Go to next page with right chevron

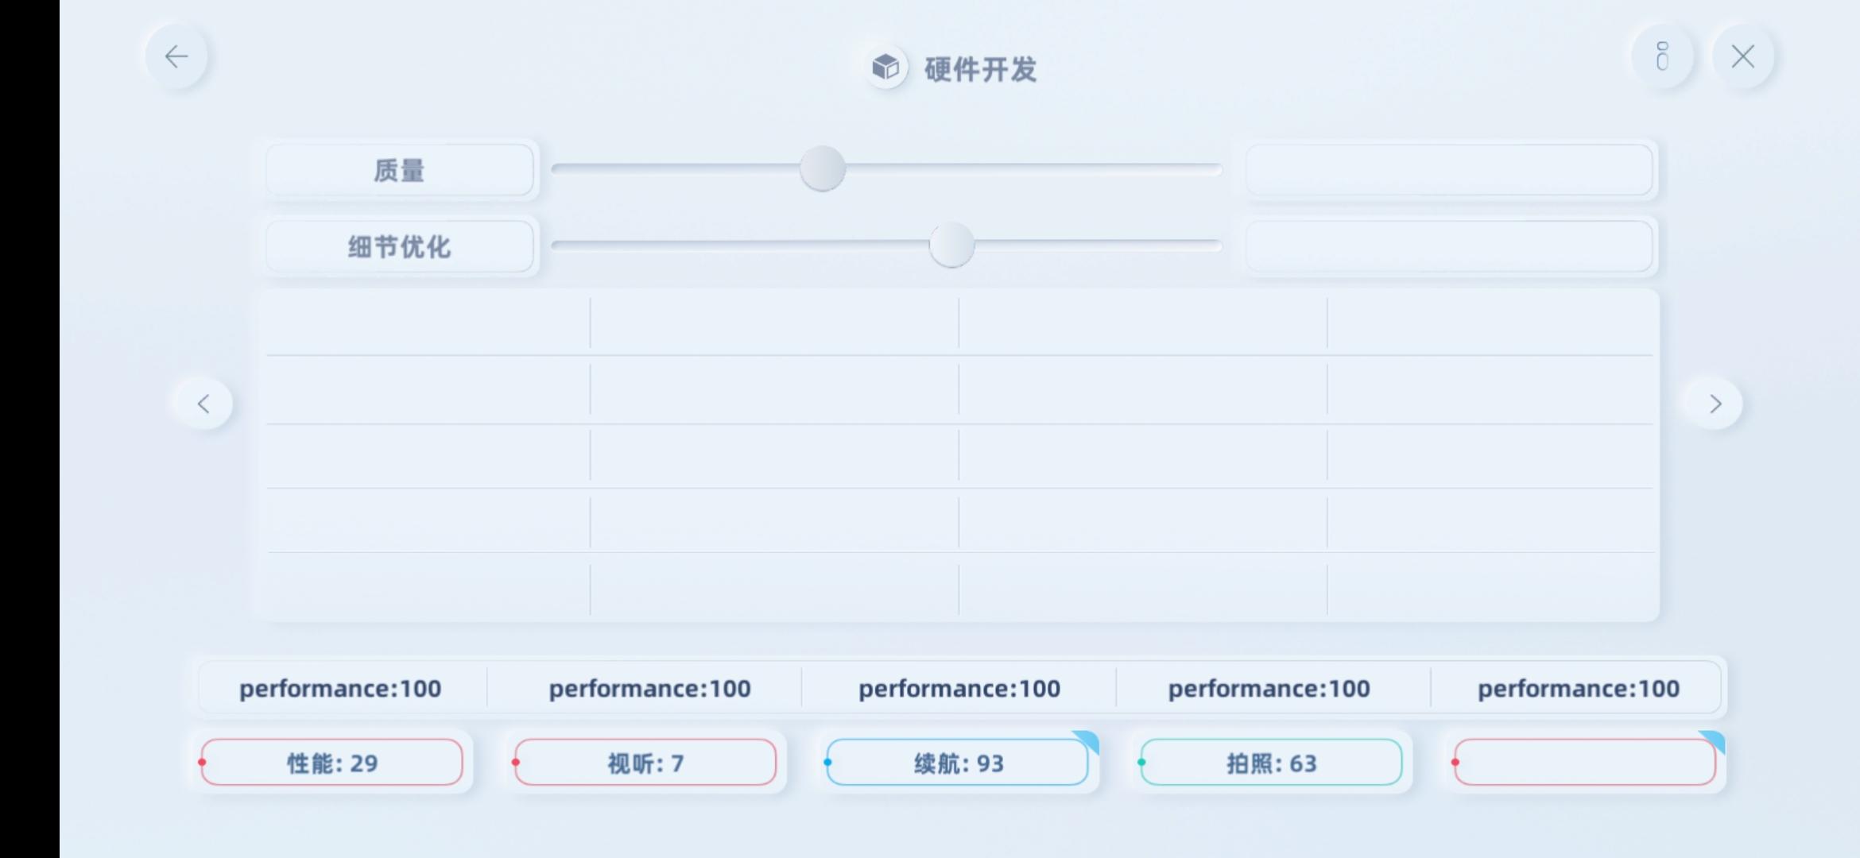(x=1715, y=404)
